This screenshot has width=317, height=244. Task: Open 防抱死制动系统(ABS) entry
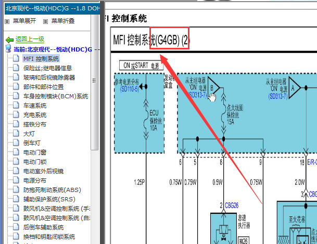pos(52,190)
